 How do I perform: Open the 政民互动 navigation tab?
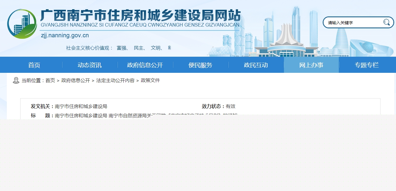[x=256, y=65]
